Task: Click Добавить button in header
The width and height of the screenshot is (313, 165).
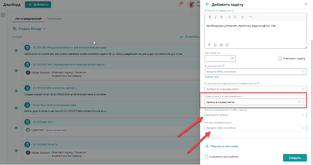Action: (38, 5)
